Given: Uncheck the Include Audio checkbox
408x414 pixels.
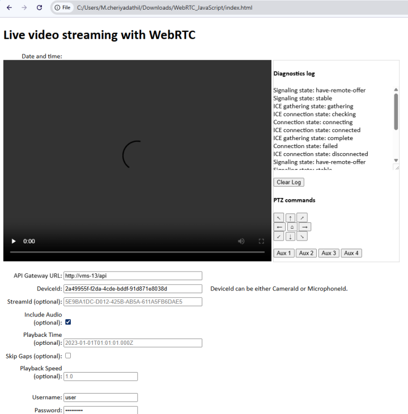Looking at the screenshot, I should tap(68, 322).
